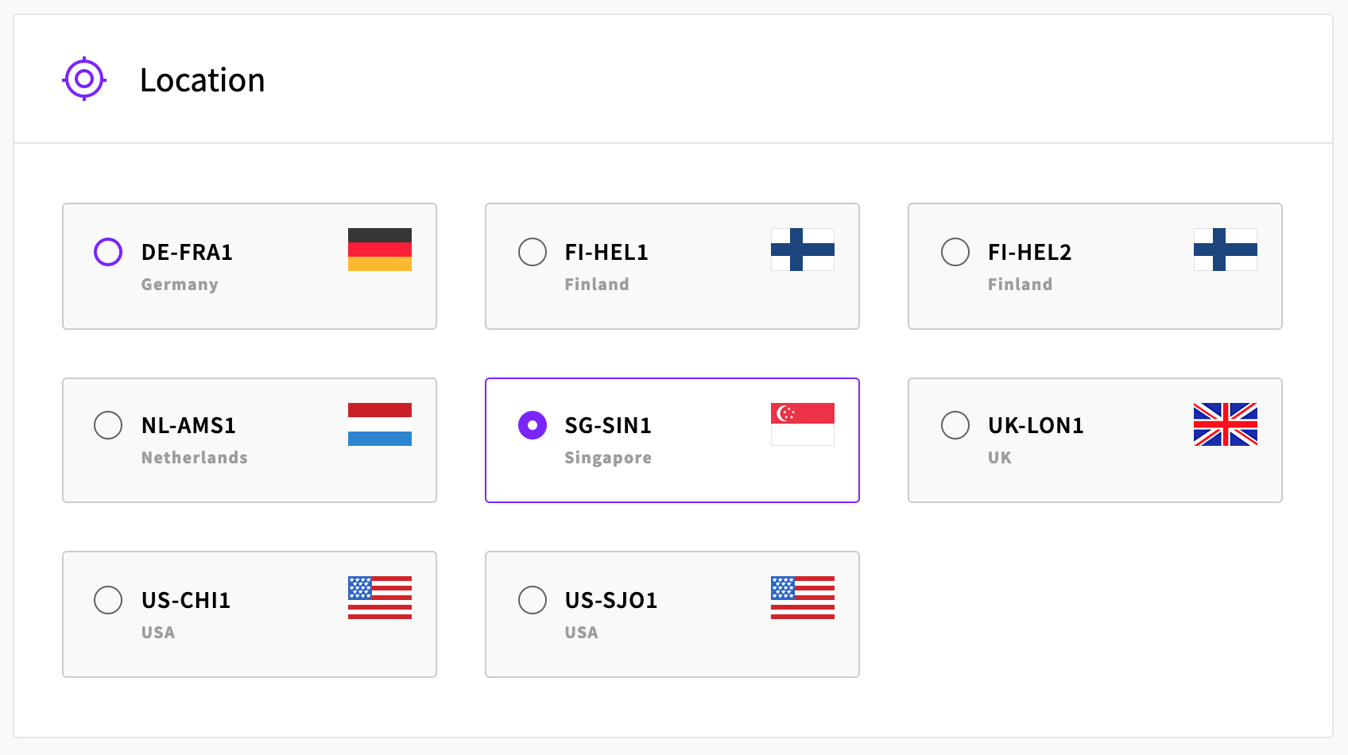Pick the UK-LON1 radio button
This screenshot has height=755, width=1348.
pyautogui.click(x=955, y=425)
